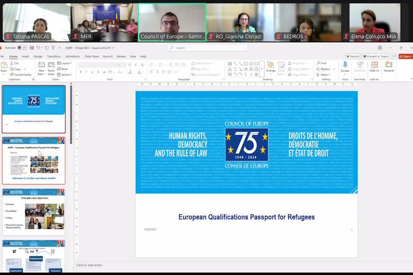Toggle align left paragraph button
413x275 pixels.
[x=151, y=72]
